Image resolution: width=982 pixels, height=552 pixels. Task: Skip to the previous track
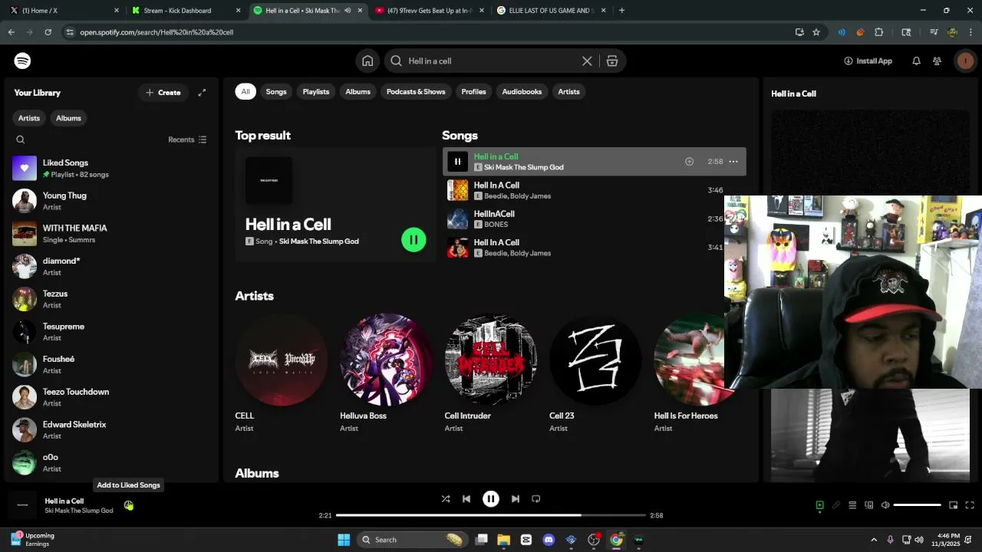pos(466,499)
